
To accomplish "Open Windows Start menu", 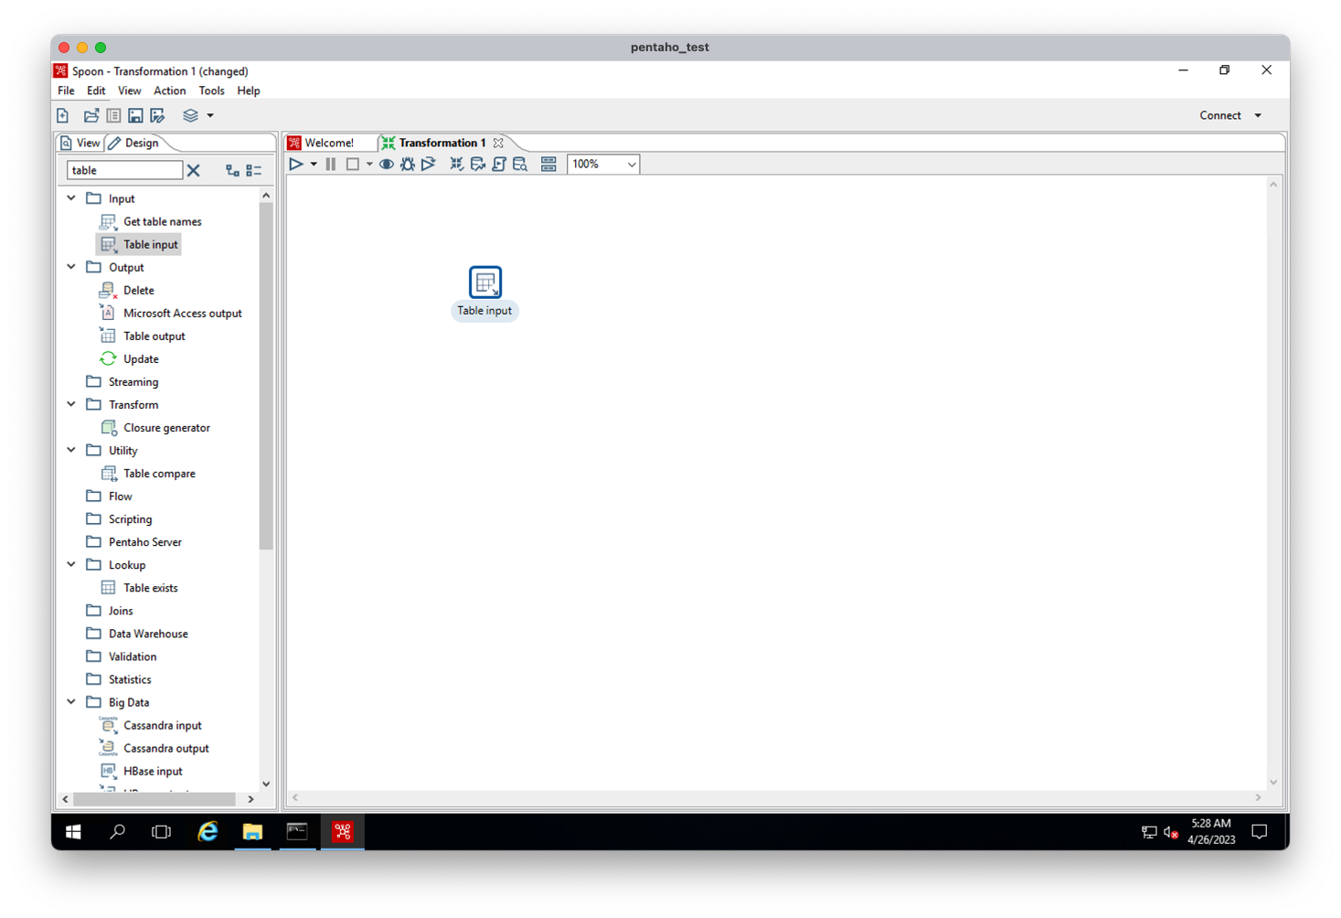I will [x=74, y=831].
